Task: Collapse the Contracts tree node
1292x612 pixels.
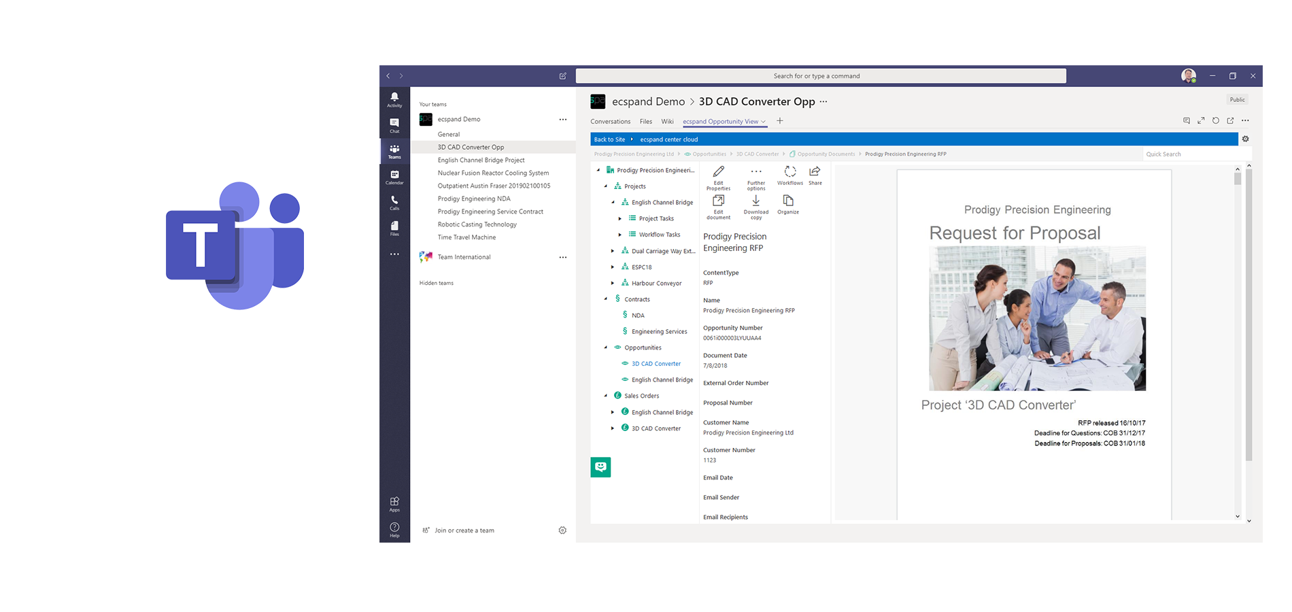Action: point(606,299)
